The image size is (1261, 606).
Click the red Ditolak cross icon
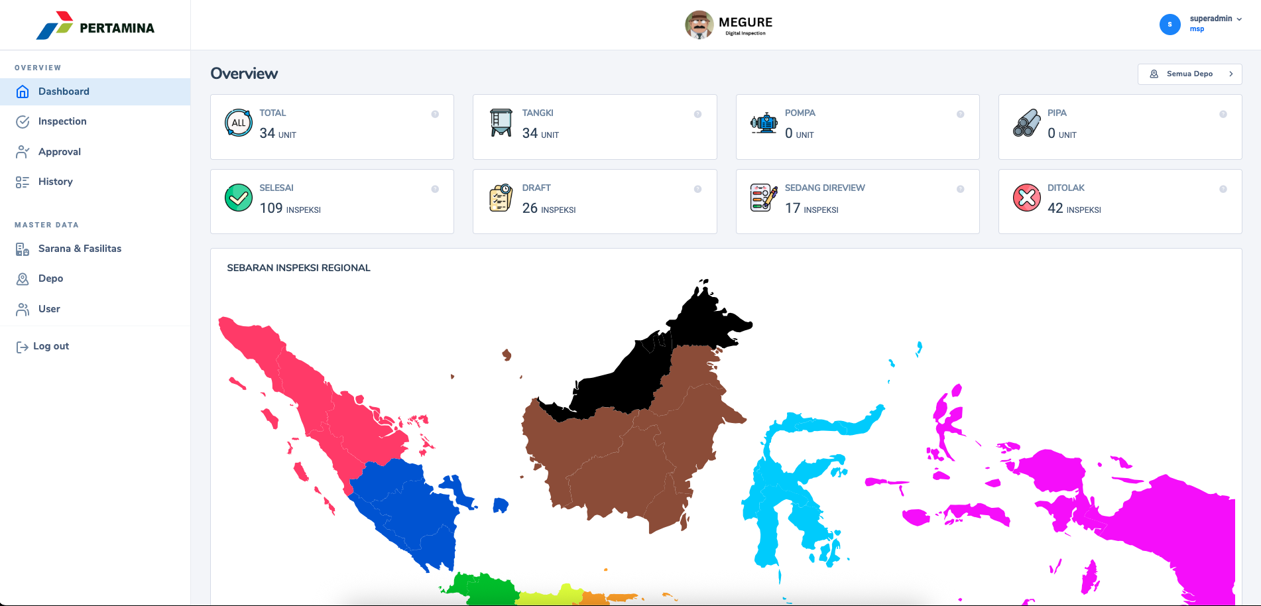point(1027,198)
